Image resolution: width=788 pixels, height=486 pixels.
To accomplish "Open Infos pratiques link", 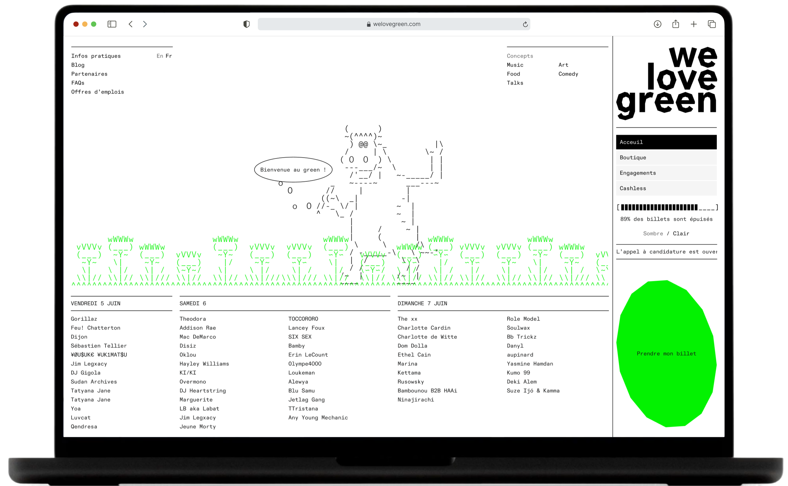I will 96,56.
